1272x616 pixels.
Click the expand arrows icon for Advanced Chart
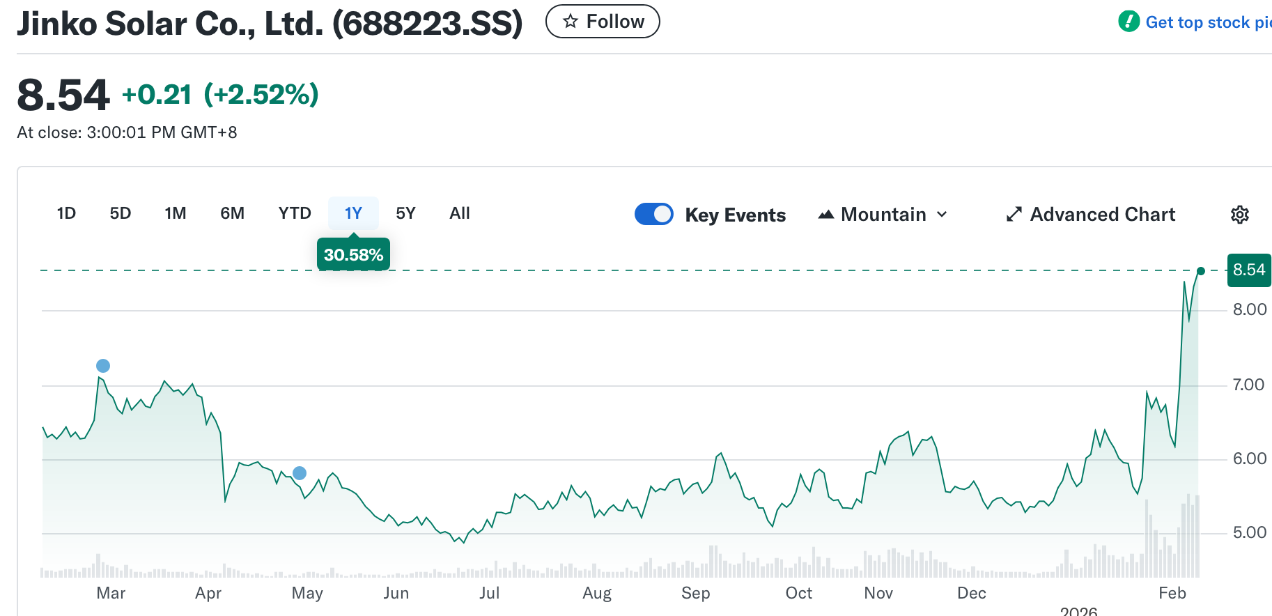point(1014,215)
